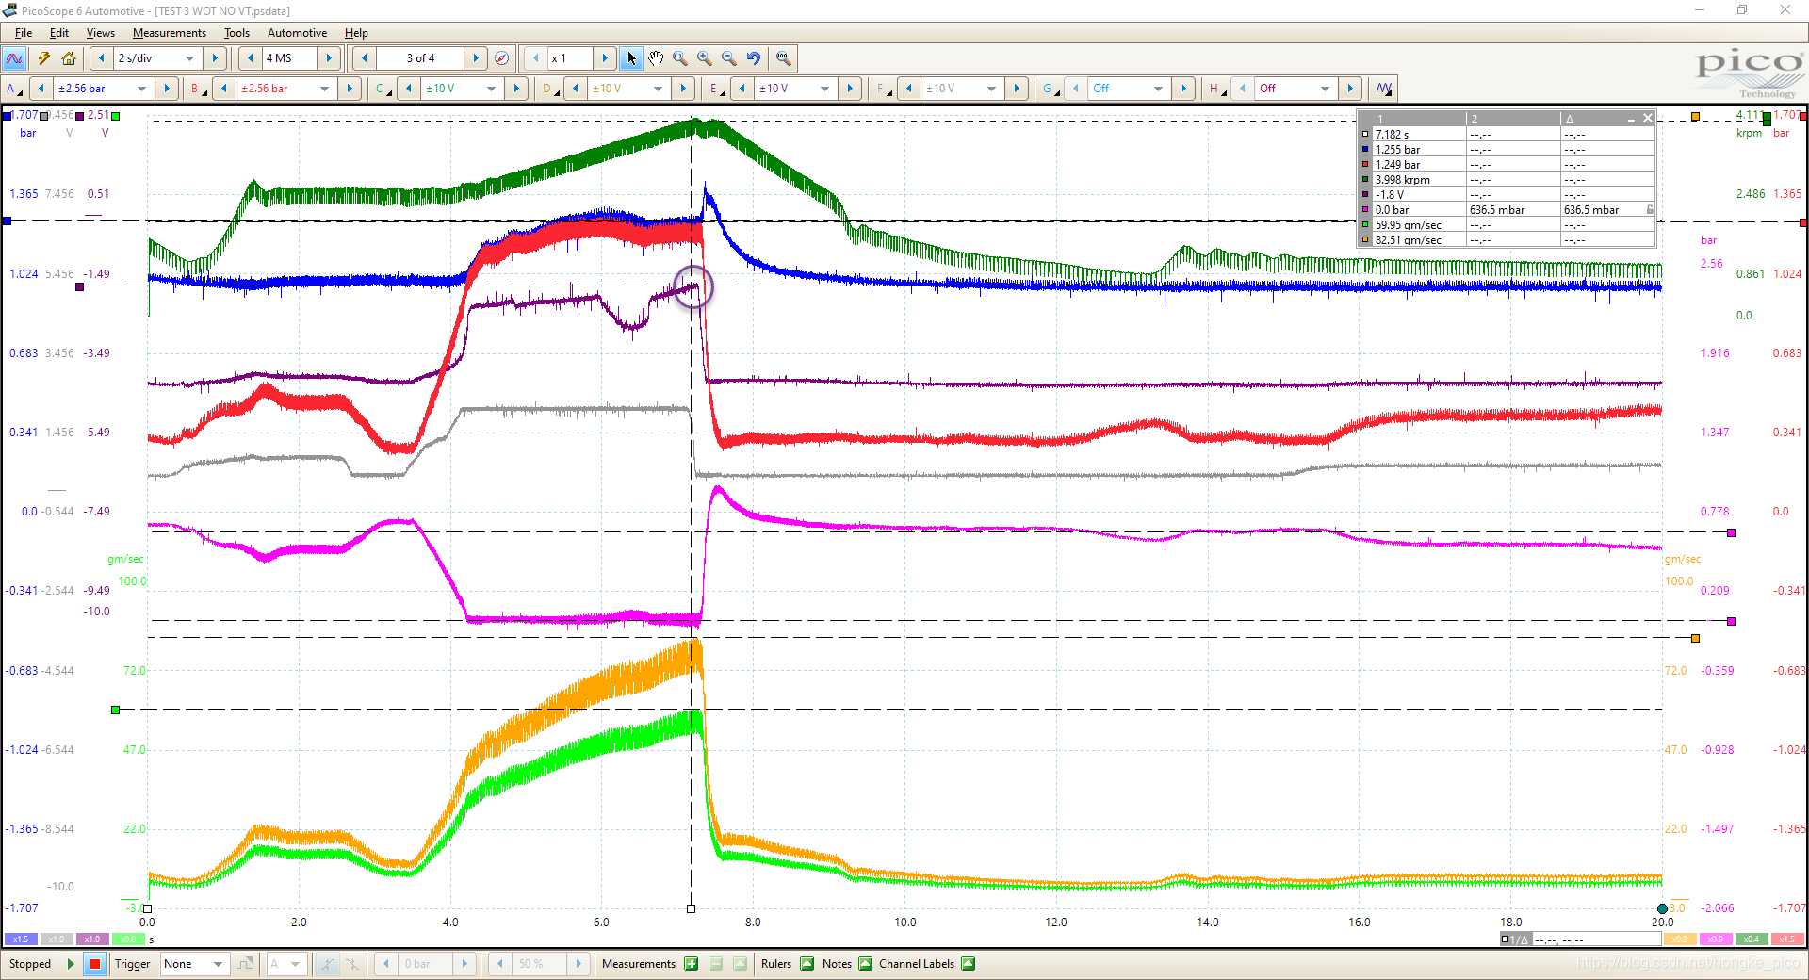The image size is (1809, 980).
Task: Click the red x1.5 scale button at right
Action: [1786, 939]
